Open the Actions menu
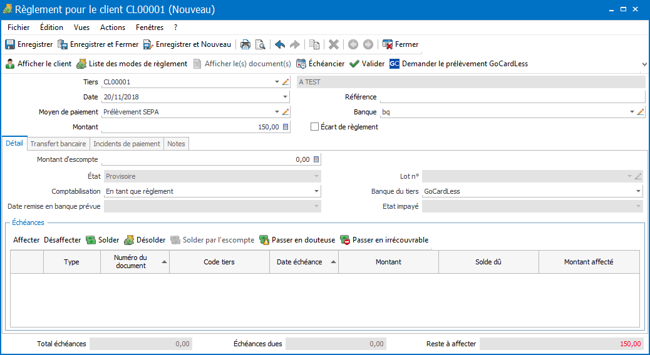The width and height of the screenshot is (650, 355). point(113,27)
